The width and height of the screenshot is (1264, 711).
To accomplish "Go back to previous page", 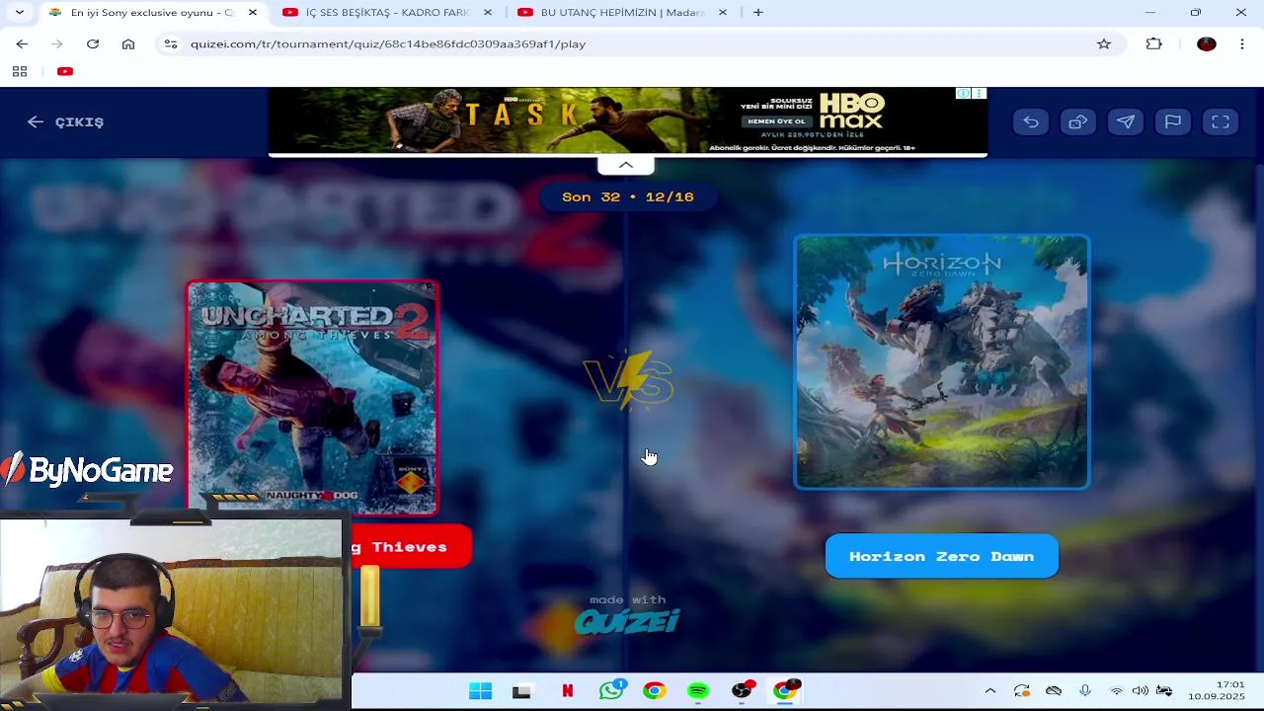I will coord(22,43).
